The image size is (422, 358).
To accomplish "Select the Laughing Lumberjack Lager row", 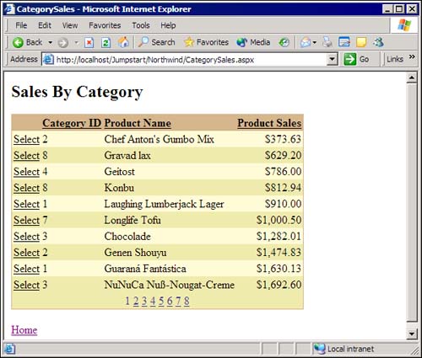I will (x=26, y=204).
